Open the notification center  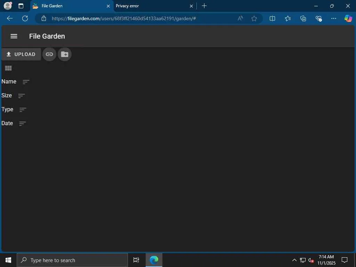point(345,260)
